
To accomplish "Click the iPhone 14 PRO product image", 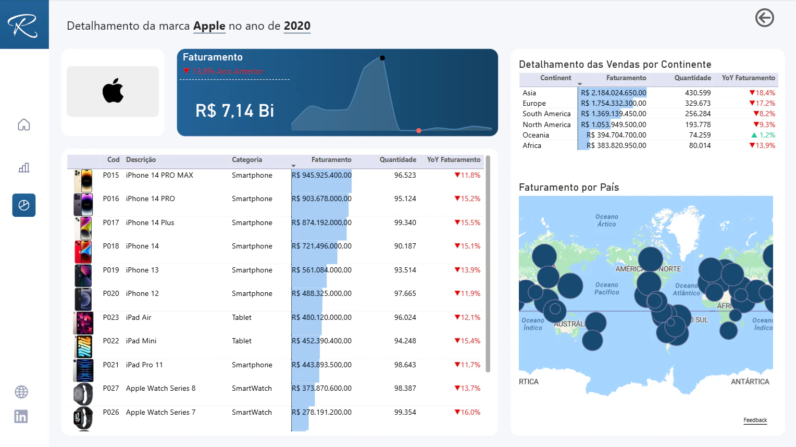I will [x=83, y=204].
